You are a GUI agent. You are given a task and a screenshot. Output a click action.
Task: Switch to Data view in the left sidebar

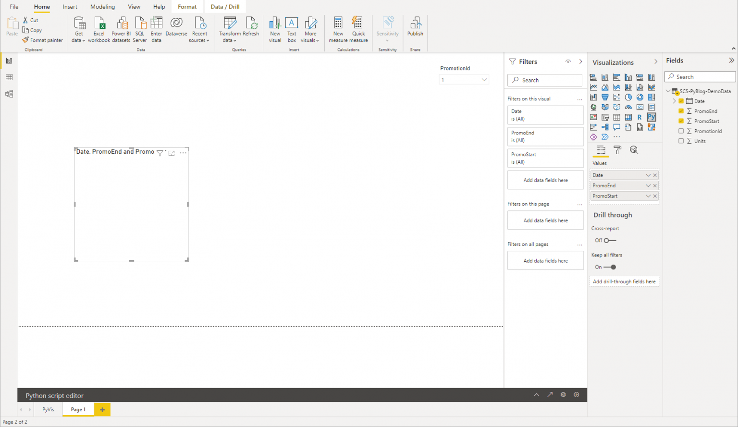9,77
